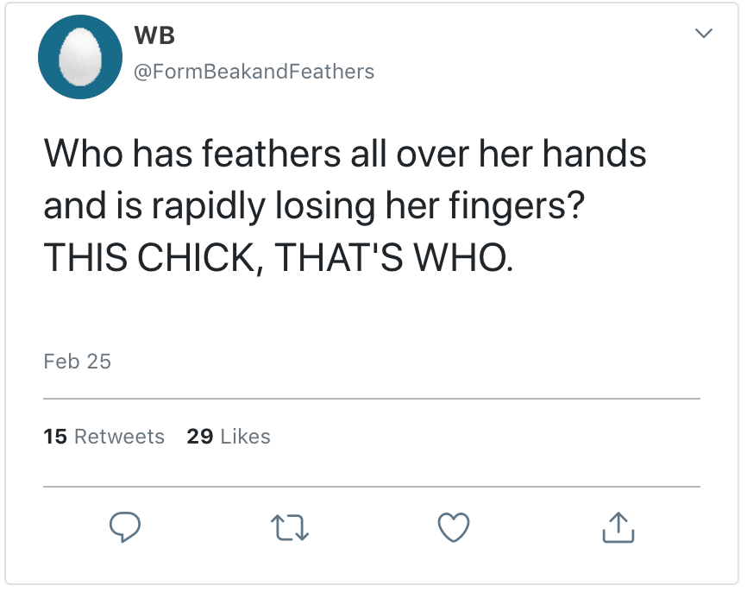Open the WB display name profile
The width and height of the screenshot is (747, 592).
coord(156,36)
